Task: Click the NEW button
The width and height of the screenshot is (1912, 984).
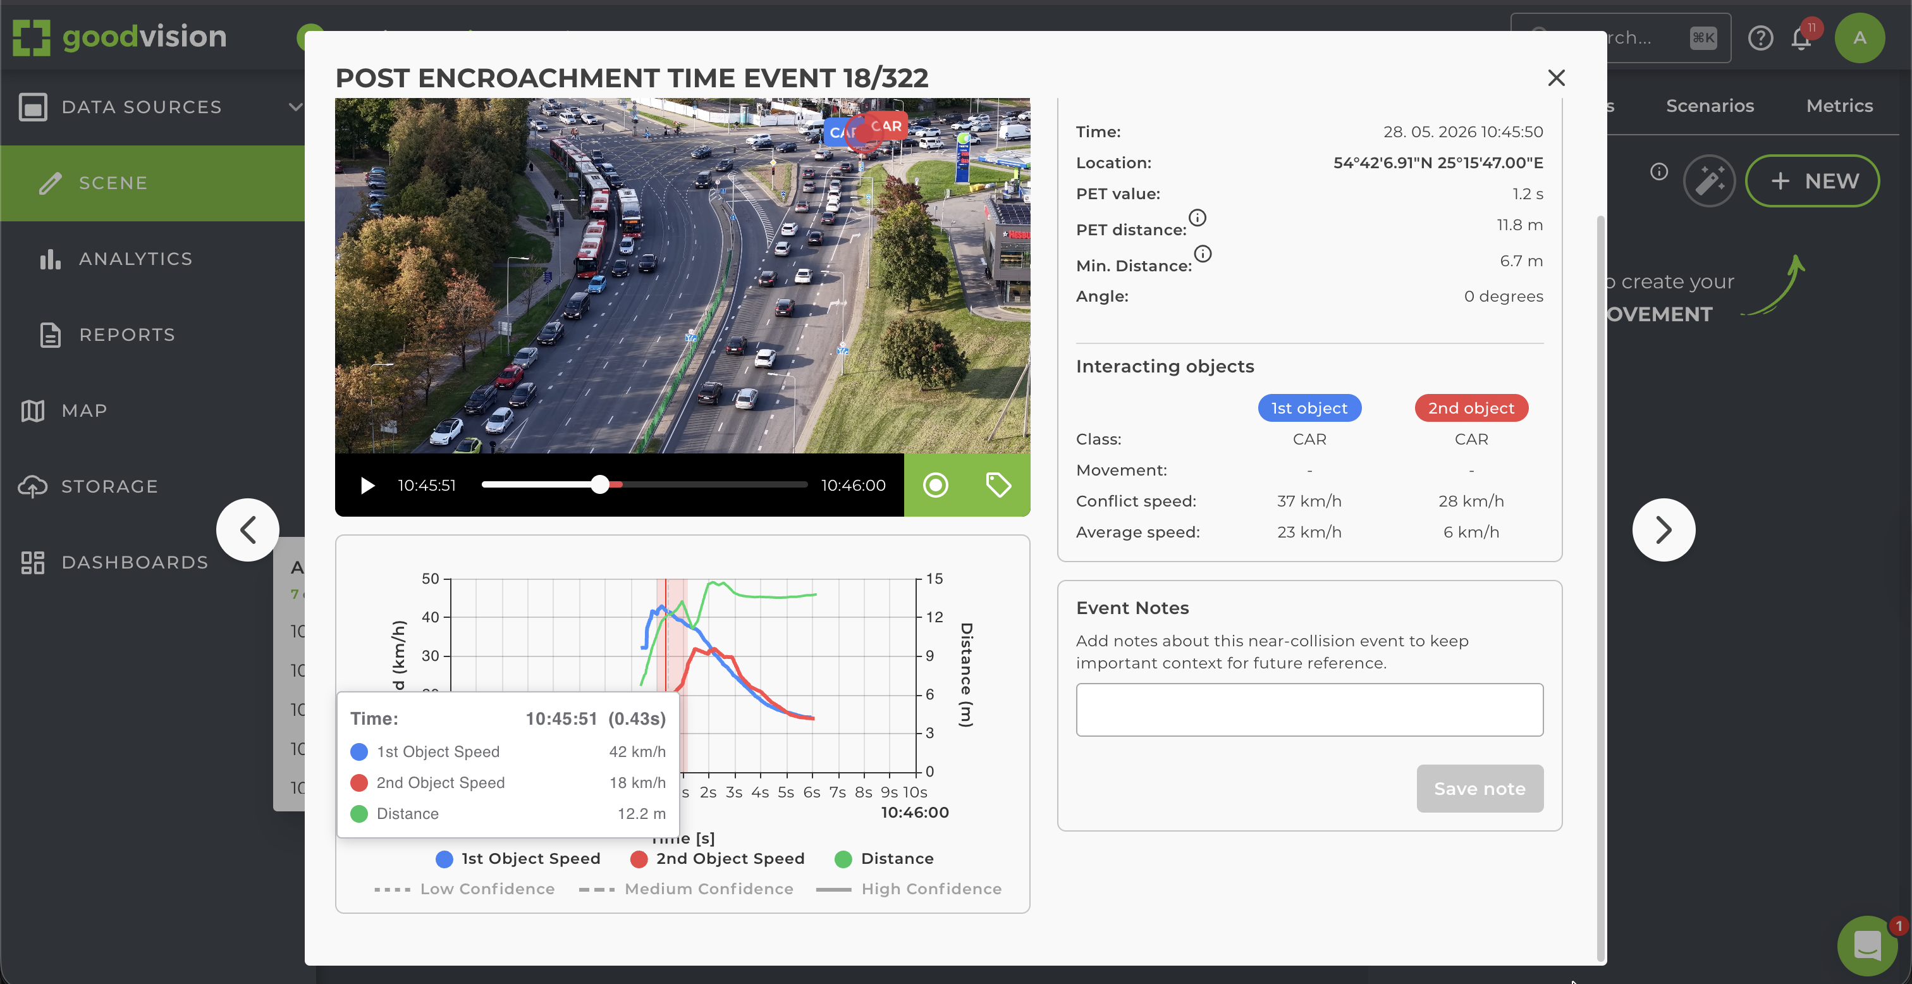Action: click(x=1813, y=180)
